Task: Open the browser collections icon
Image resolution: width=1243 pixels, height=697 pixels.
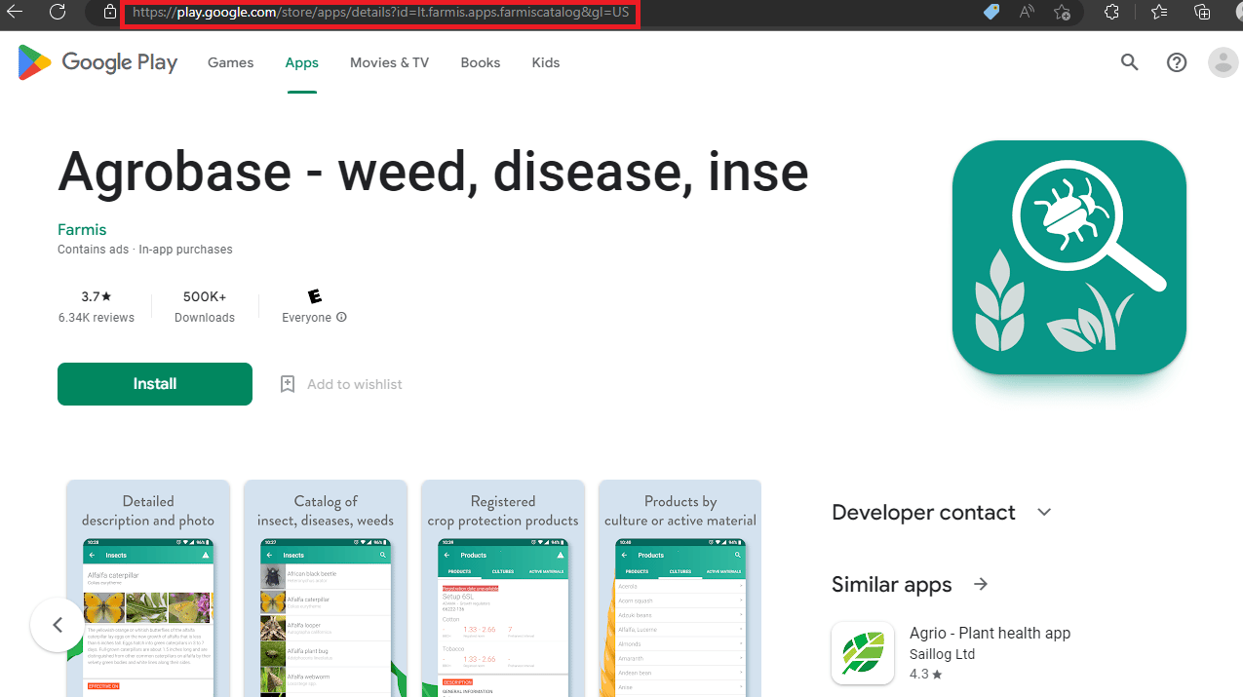Action: click(1202, 12)
